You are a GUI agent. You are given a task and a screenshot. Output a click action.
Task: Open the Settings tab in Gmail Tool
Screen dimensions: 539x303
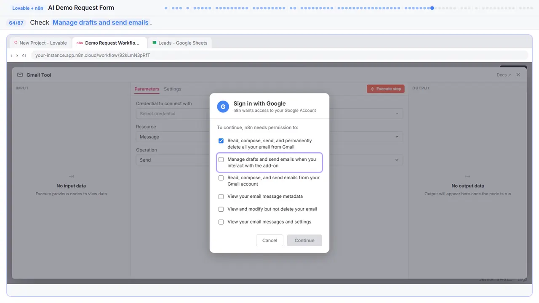click(x=173, y=89)
